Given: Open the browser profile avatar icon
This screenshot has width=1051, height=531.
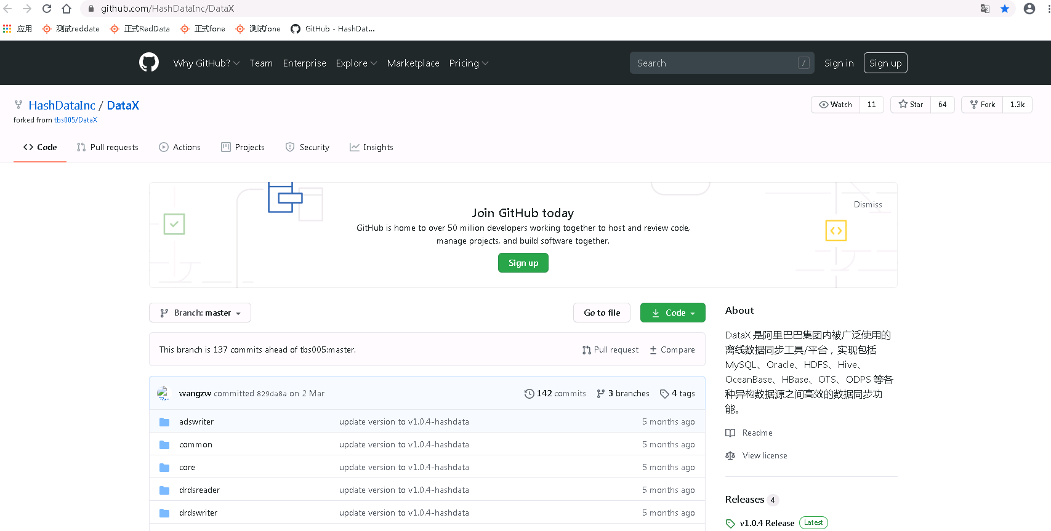Looking at the screenshot, I should pyautogui.click(x=1029, y=9).
